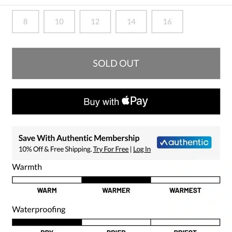The width and height of the screenshot is (232, 232).
Task: Click the Apple logo in Pay button
Action: pyautogui.click(x=126, y=100)
